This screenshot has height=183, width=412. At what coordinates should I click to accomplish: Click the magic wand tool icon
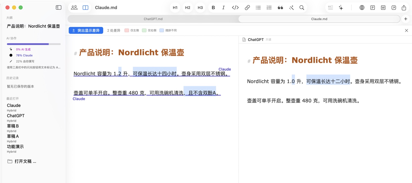tap(291, 8)
